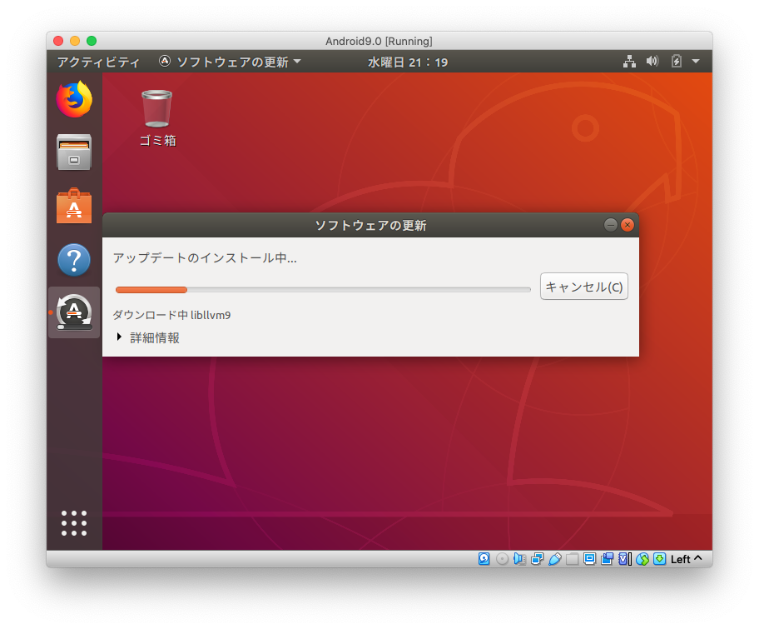The image size is (759, 629).
Task: Click the アップデートのインストール中... heading
Action: click(205, 257)
